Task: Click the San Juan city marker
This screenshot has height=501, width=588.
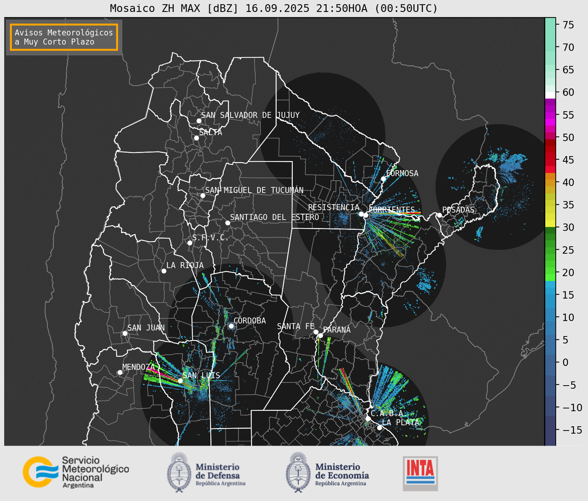Action: pos(125,333)
